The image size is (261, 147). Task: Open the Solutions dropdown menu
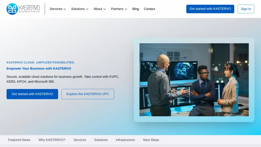tap(80, 9)
